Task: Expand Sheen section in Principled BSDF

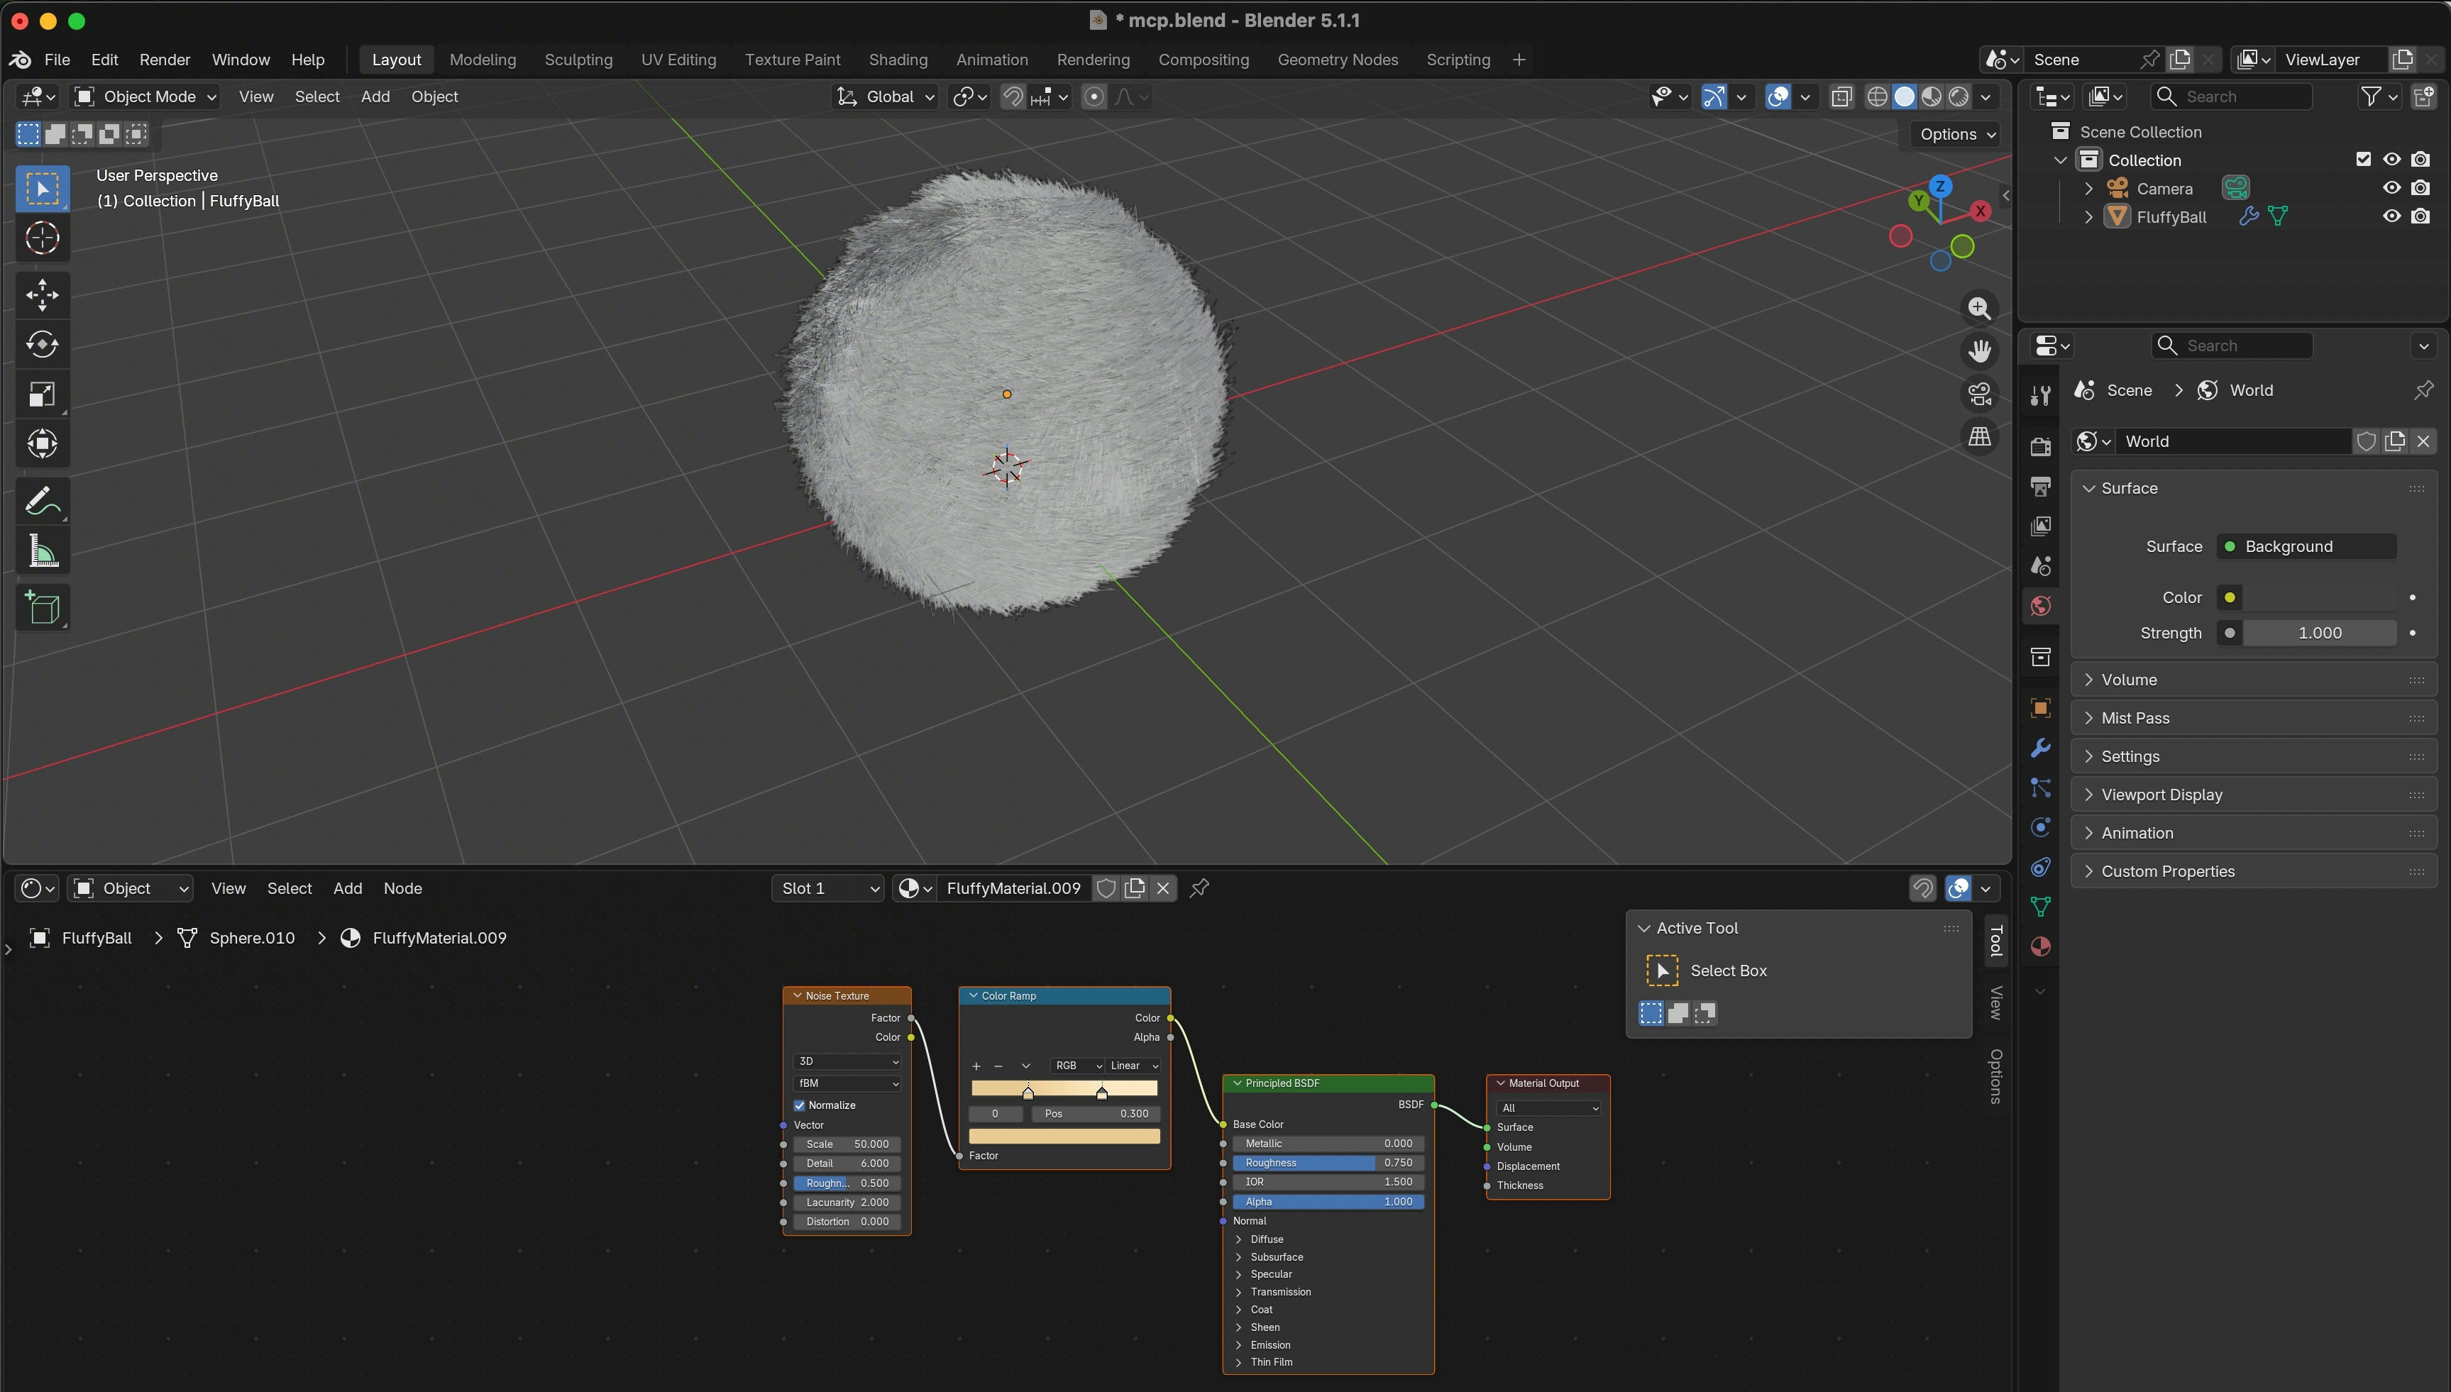Action: tap(1239, 1327)
